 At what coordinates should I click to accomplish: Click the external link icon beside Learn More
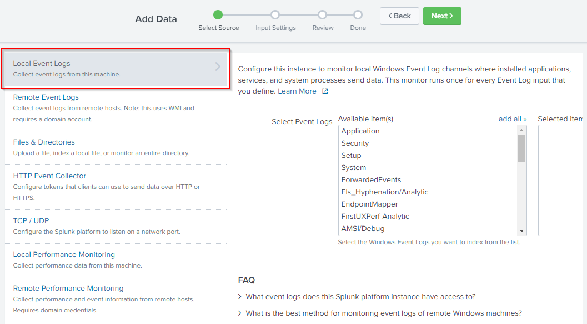click(x=325, y=91)
